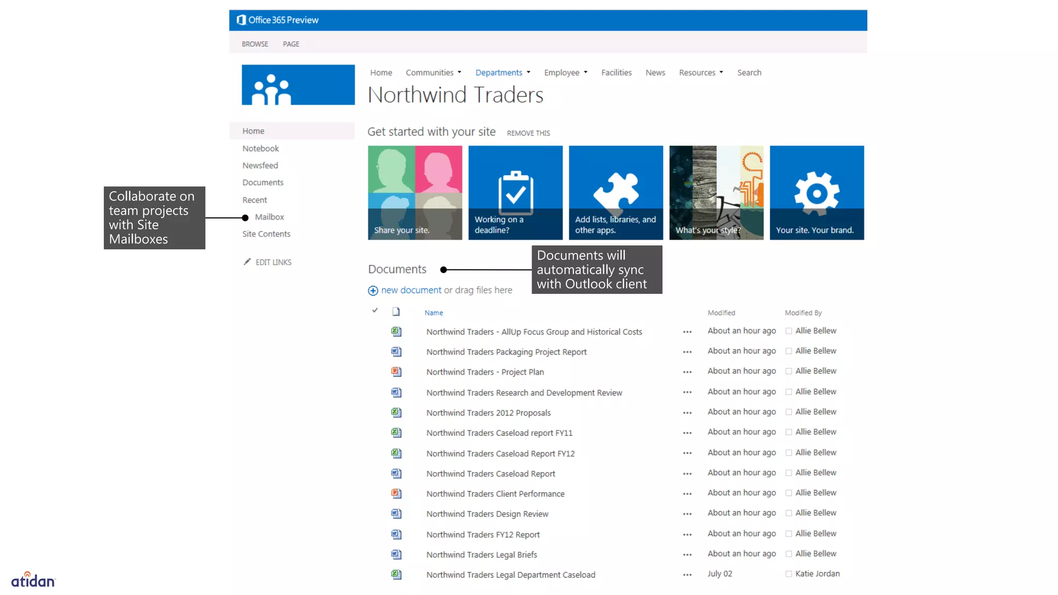Expand the Departments dropdown arrow
Image resolution: width=1058 pixels, height=595 pixels.
click(528, 72)
